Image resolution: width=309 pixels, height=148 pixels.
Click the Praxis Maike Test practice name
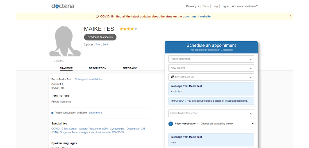click(61, 79)
